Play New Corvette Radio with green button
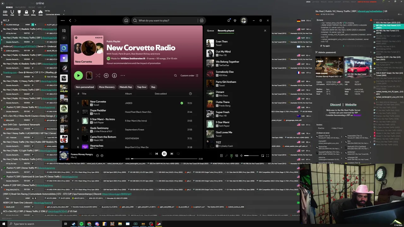This screenshot has width=404, height=227. pyautogui.click(x=78, y=75)
